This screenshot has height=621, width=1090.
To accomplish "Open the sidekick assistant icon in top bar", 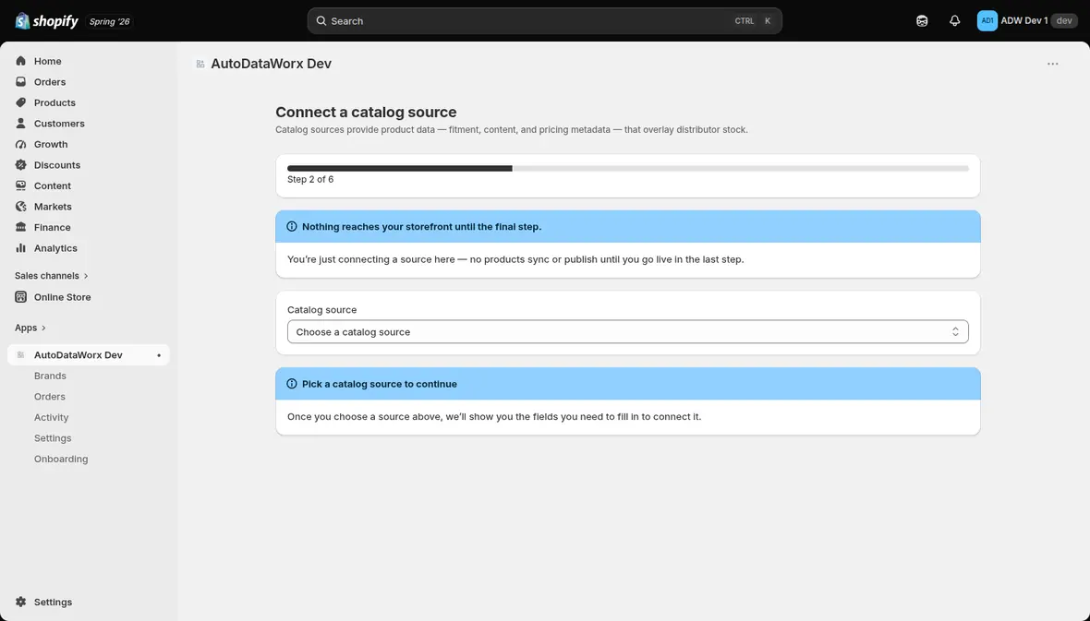I will point(922,21).
